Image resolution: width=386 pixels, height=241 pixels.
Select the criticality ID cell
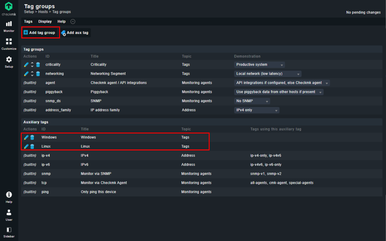pyautogui.click(x=53, y=65)
